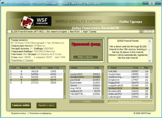The width and height of the screenshot is (162, 118).
Task: Click scroll up arrow of ranking list
Action: tap(151, 71)
